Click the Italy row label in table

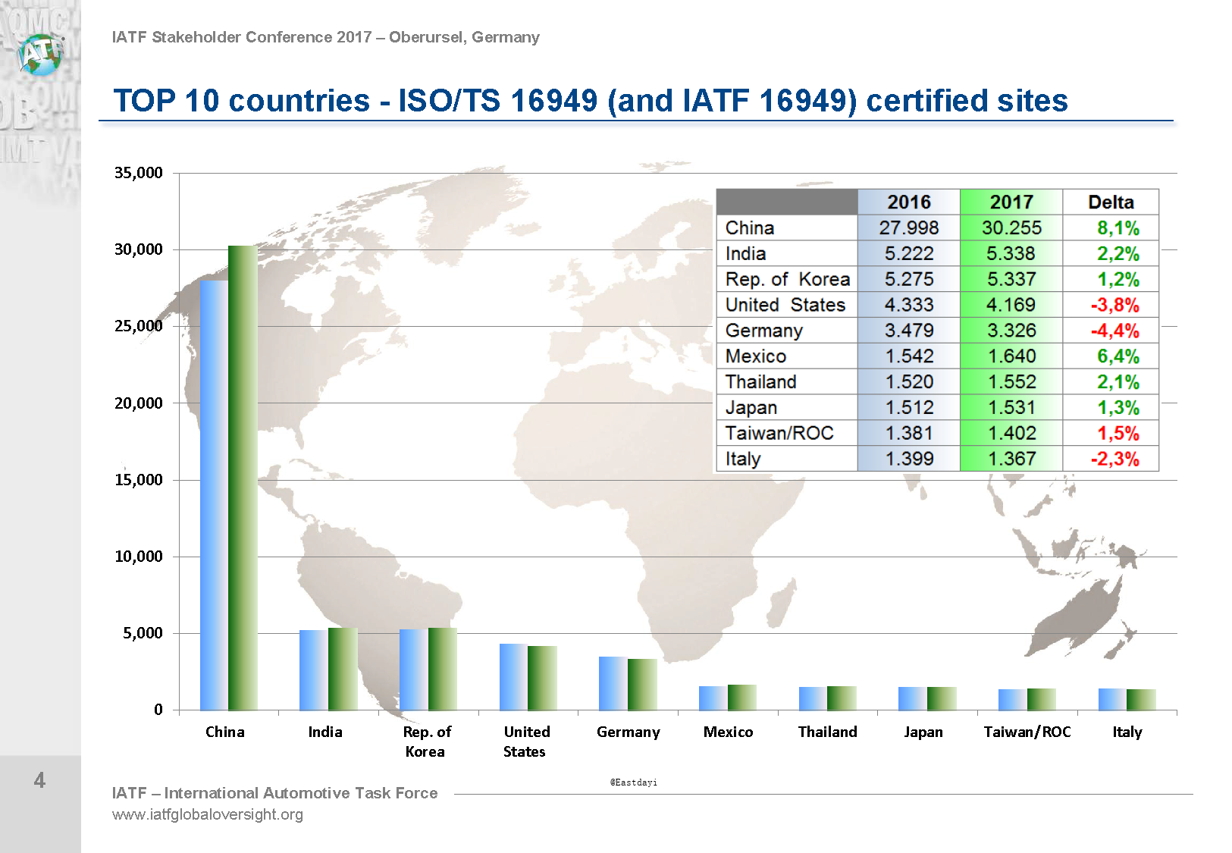pyautogui.click(x=742, y=459)
